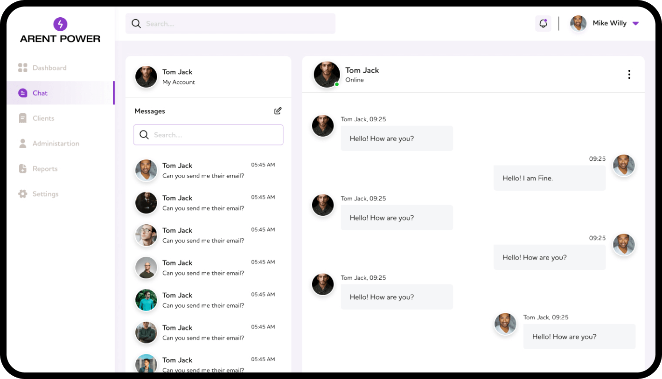Open the Reports menu label
The image size is (662, 379).
(x=45, y=169)
